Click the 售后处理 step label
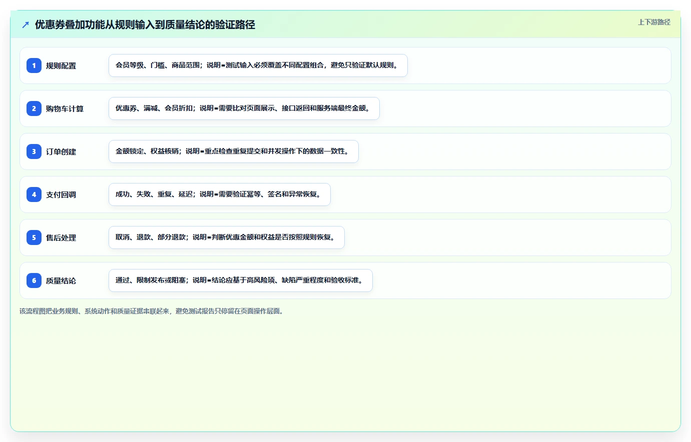Screen dimensions: 691x442 61,237
